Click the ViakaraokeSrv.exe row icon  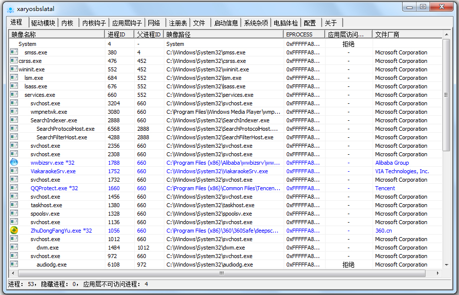click(14, 171)
